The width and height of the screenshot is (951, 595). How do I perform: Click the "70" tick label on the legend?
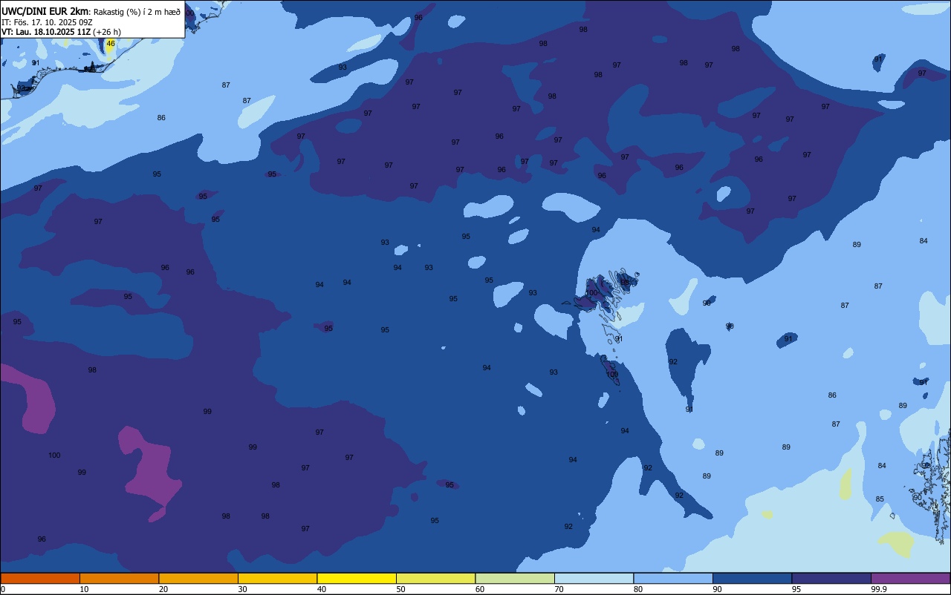559,589
